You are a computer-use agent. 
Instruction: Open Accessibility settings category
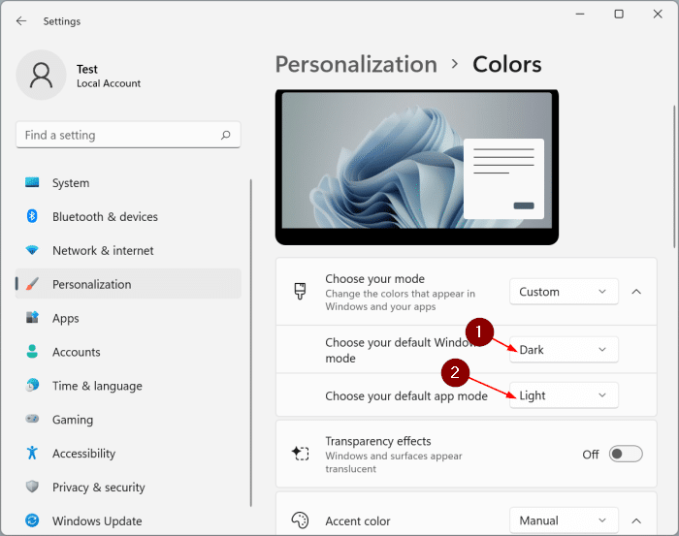[x=128, y=453]
